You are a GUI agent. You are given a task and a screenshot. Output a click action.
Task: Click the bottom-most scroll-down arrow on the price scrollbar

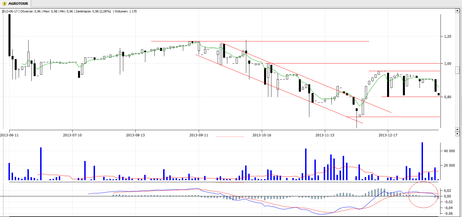point(457,134)
